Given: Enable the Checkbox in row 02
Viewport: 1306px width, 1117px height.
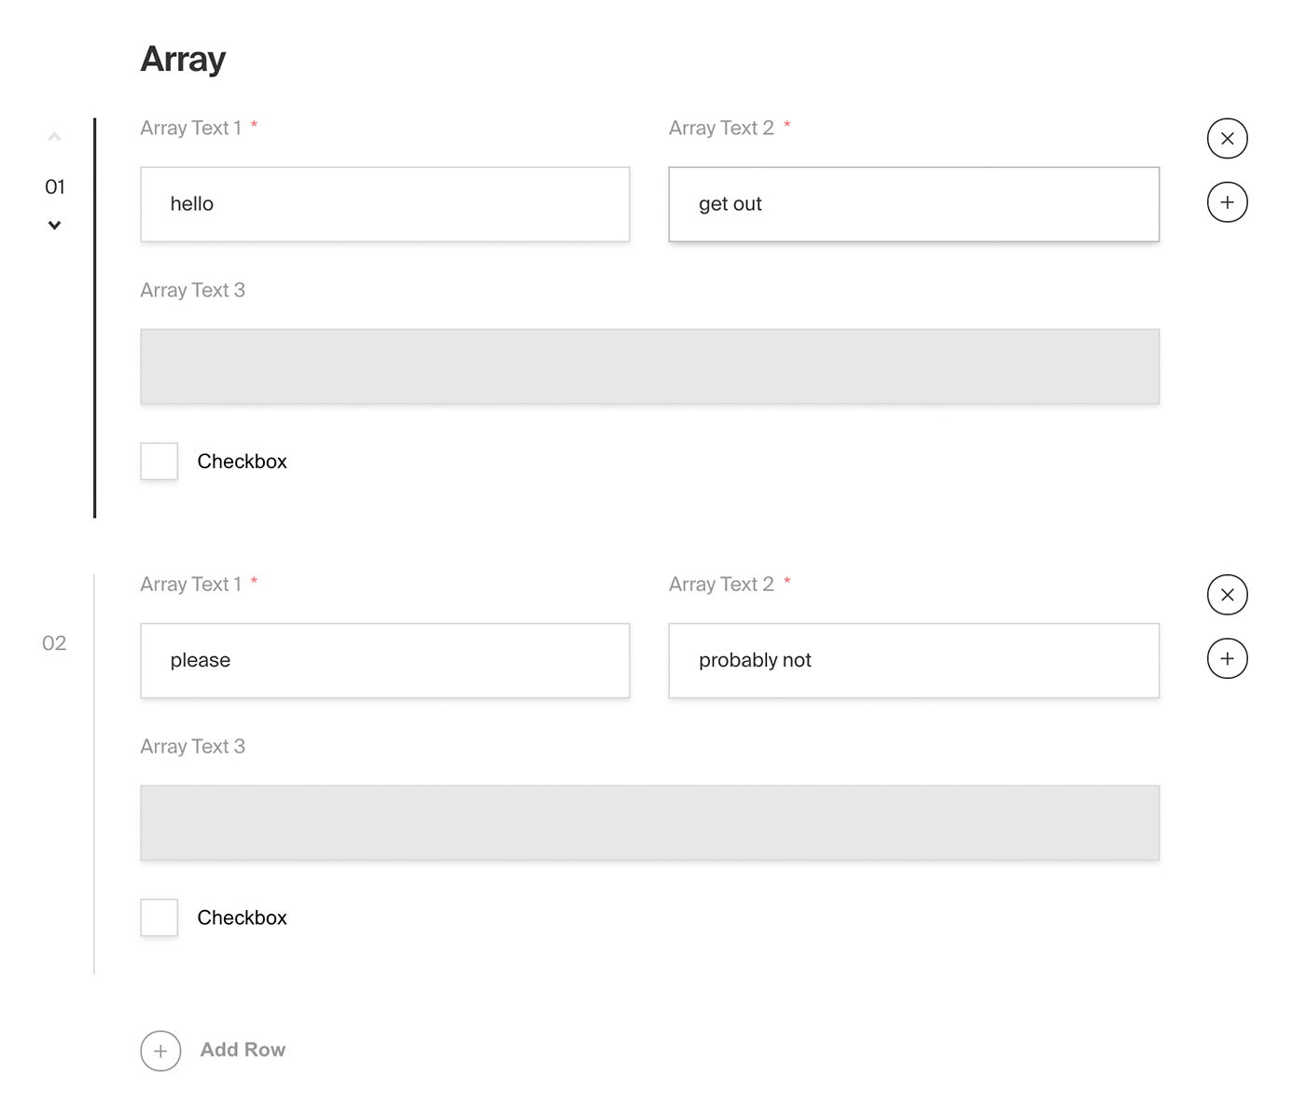Looking at the screenshot, I should coord(159,917).
